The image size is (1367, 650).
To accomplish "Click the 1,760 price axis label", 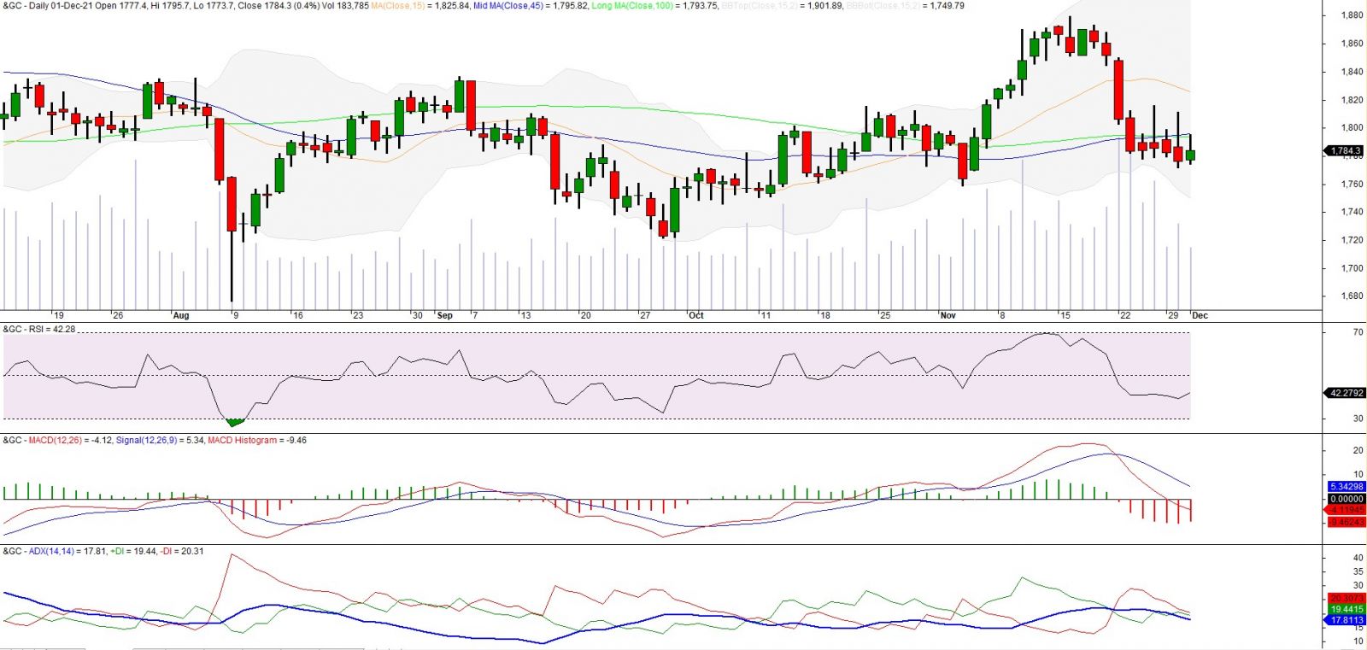I will click(x=1352, y=184).
